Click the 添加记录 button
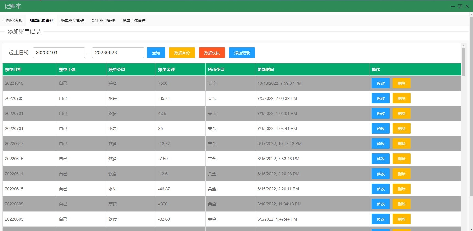This screenshot has width=473, height=231. pyautogui.click(x=242, y=53)
